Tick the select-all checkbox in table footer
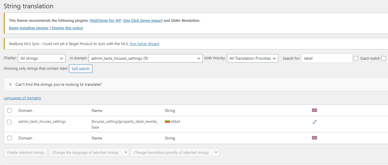388x165 pixels. [x=9, y=138]
